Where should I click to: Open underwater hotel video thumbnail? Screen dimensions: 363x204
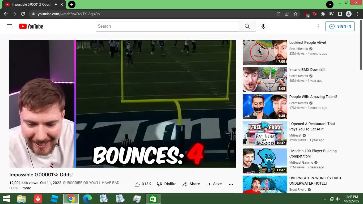(265, 184)
